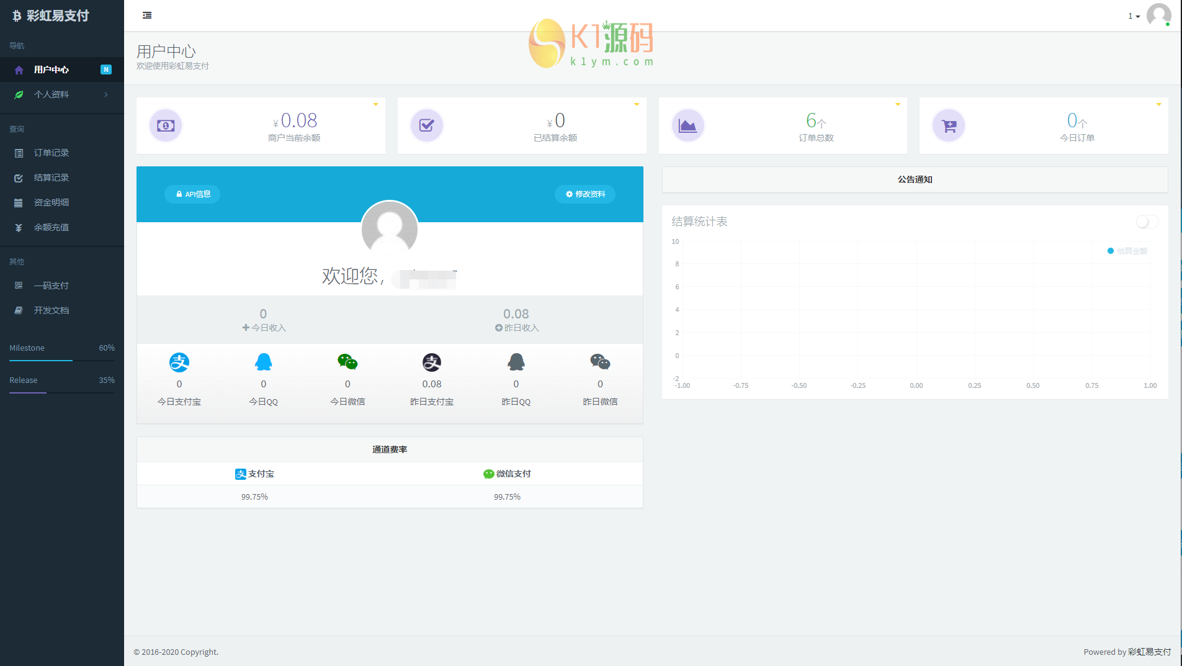
Task: Select 结算记录 in the navigation menu
Action: (52, 178)
